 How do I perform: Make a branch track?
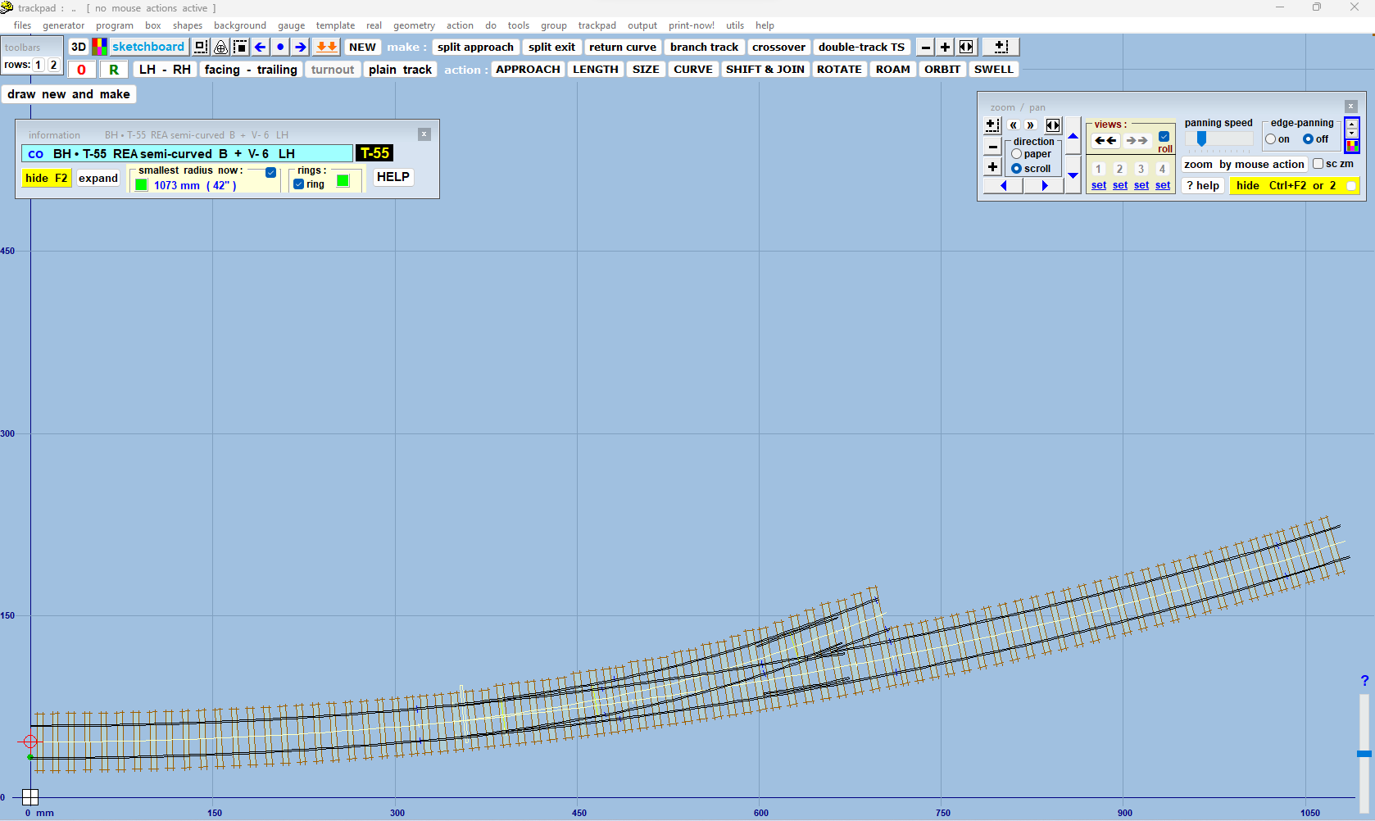click(x=704, y=47)
